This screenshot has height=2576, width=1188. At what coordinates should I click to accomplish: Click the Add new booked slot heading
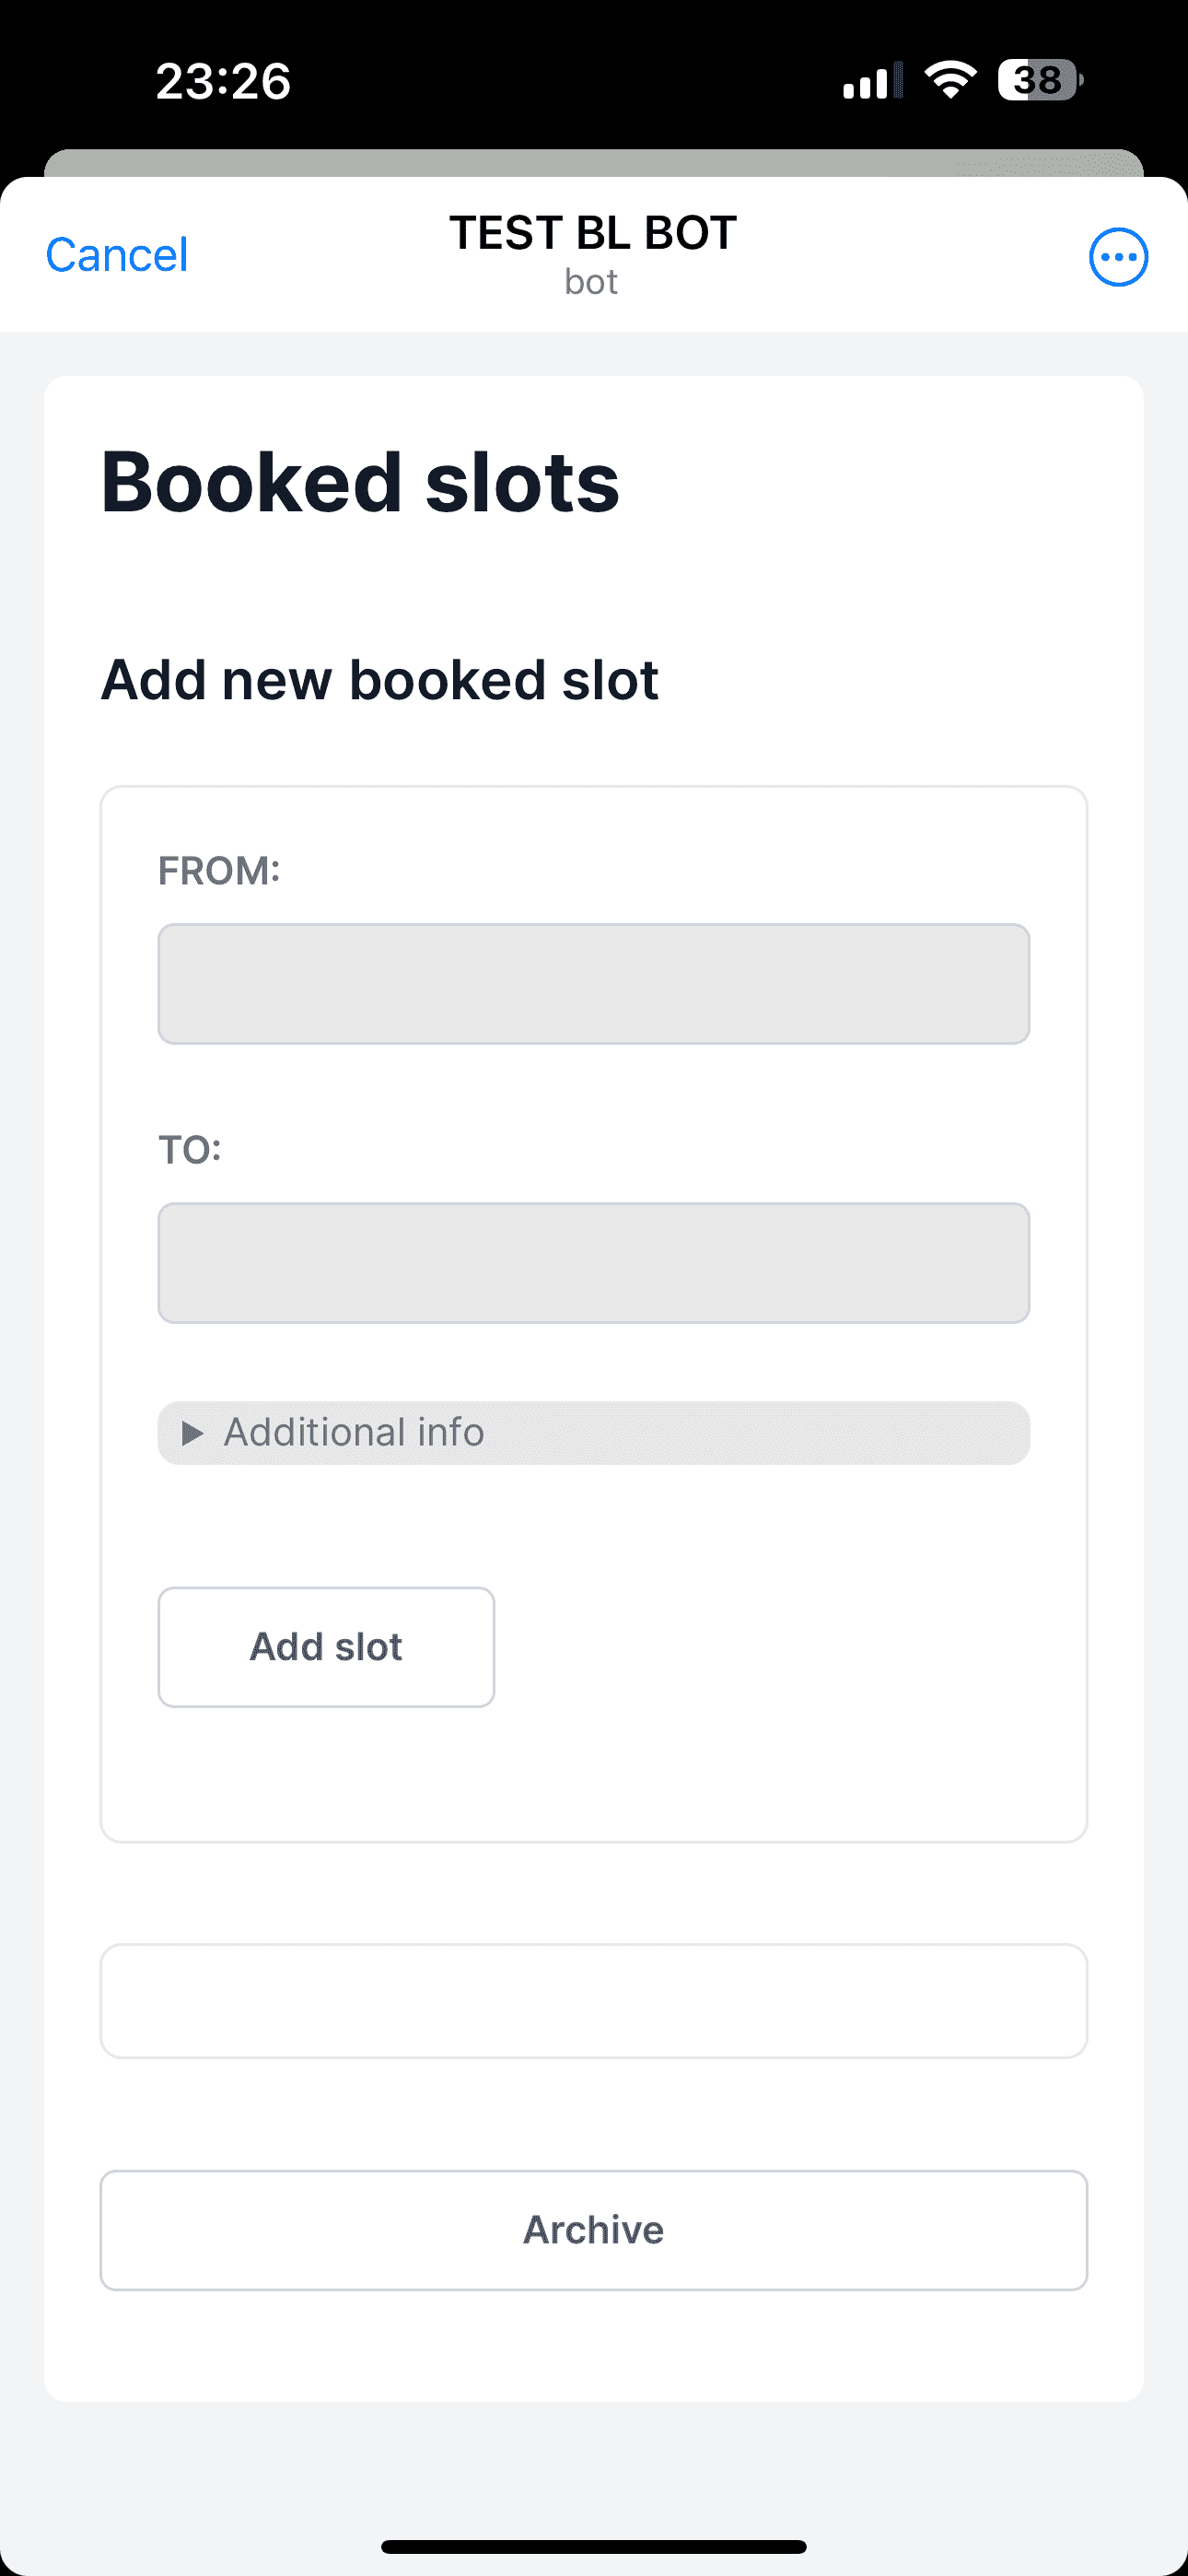[x=380, y=680]
